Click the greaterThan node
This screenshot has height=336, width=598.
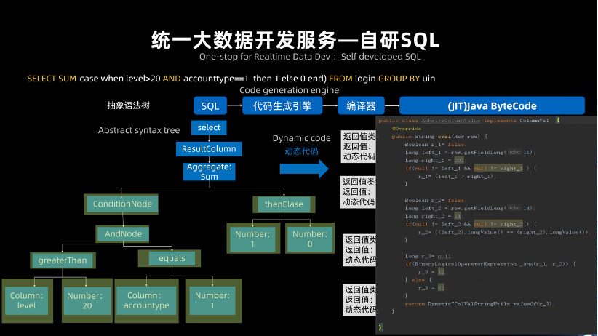[x=63, y=260]
